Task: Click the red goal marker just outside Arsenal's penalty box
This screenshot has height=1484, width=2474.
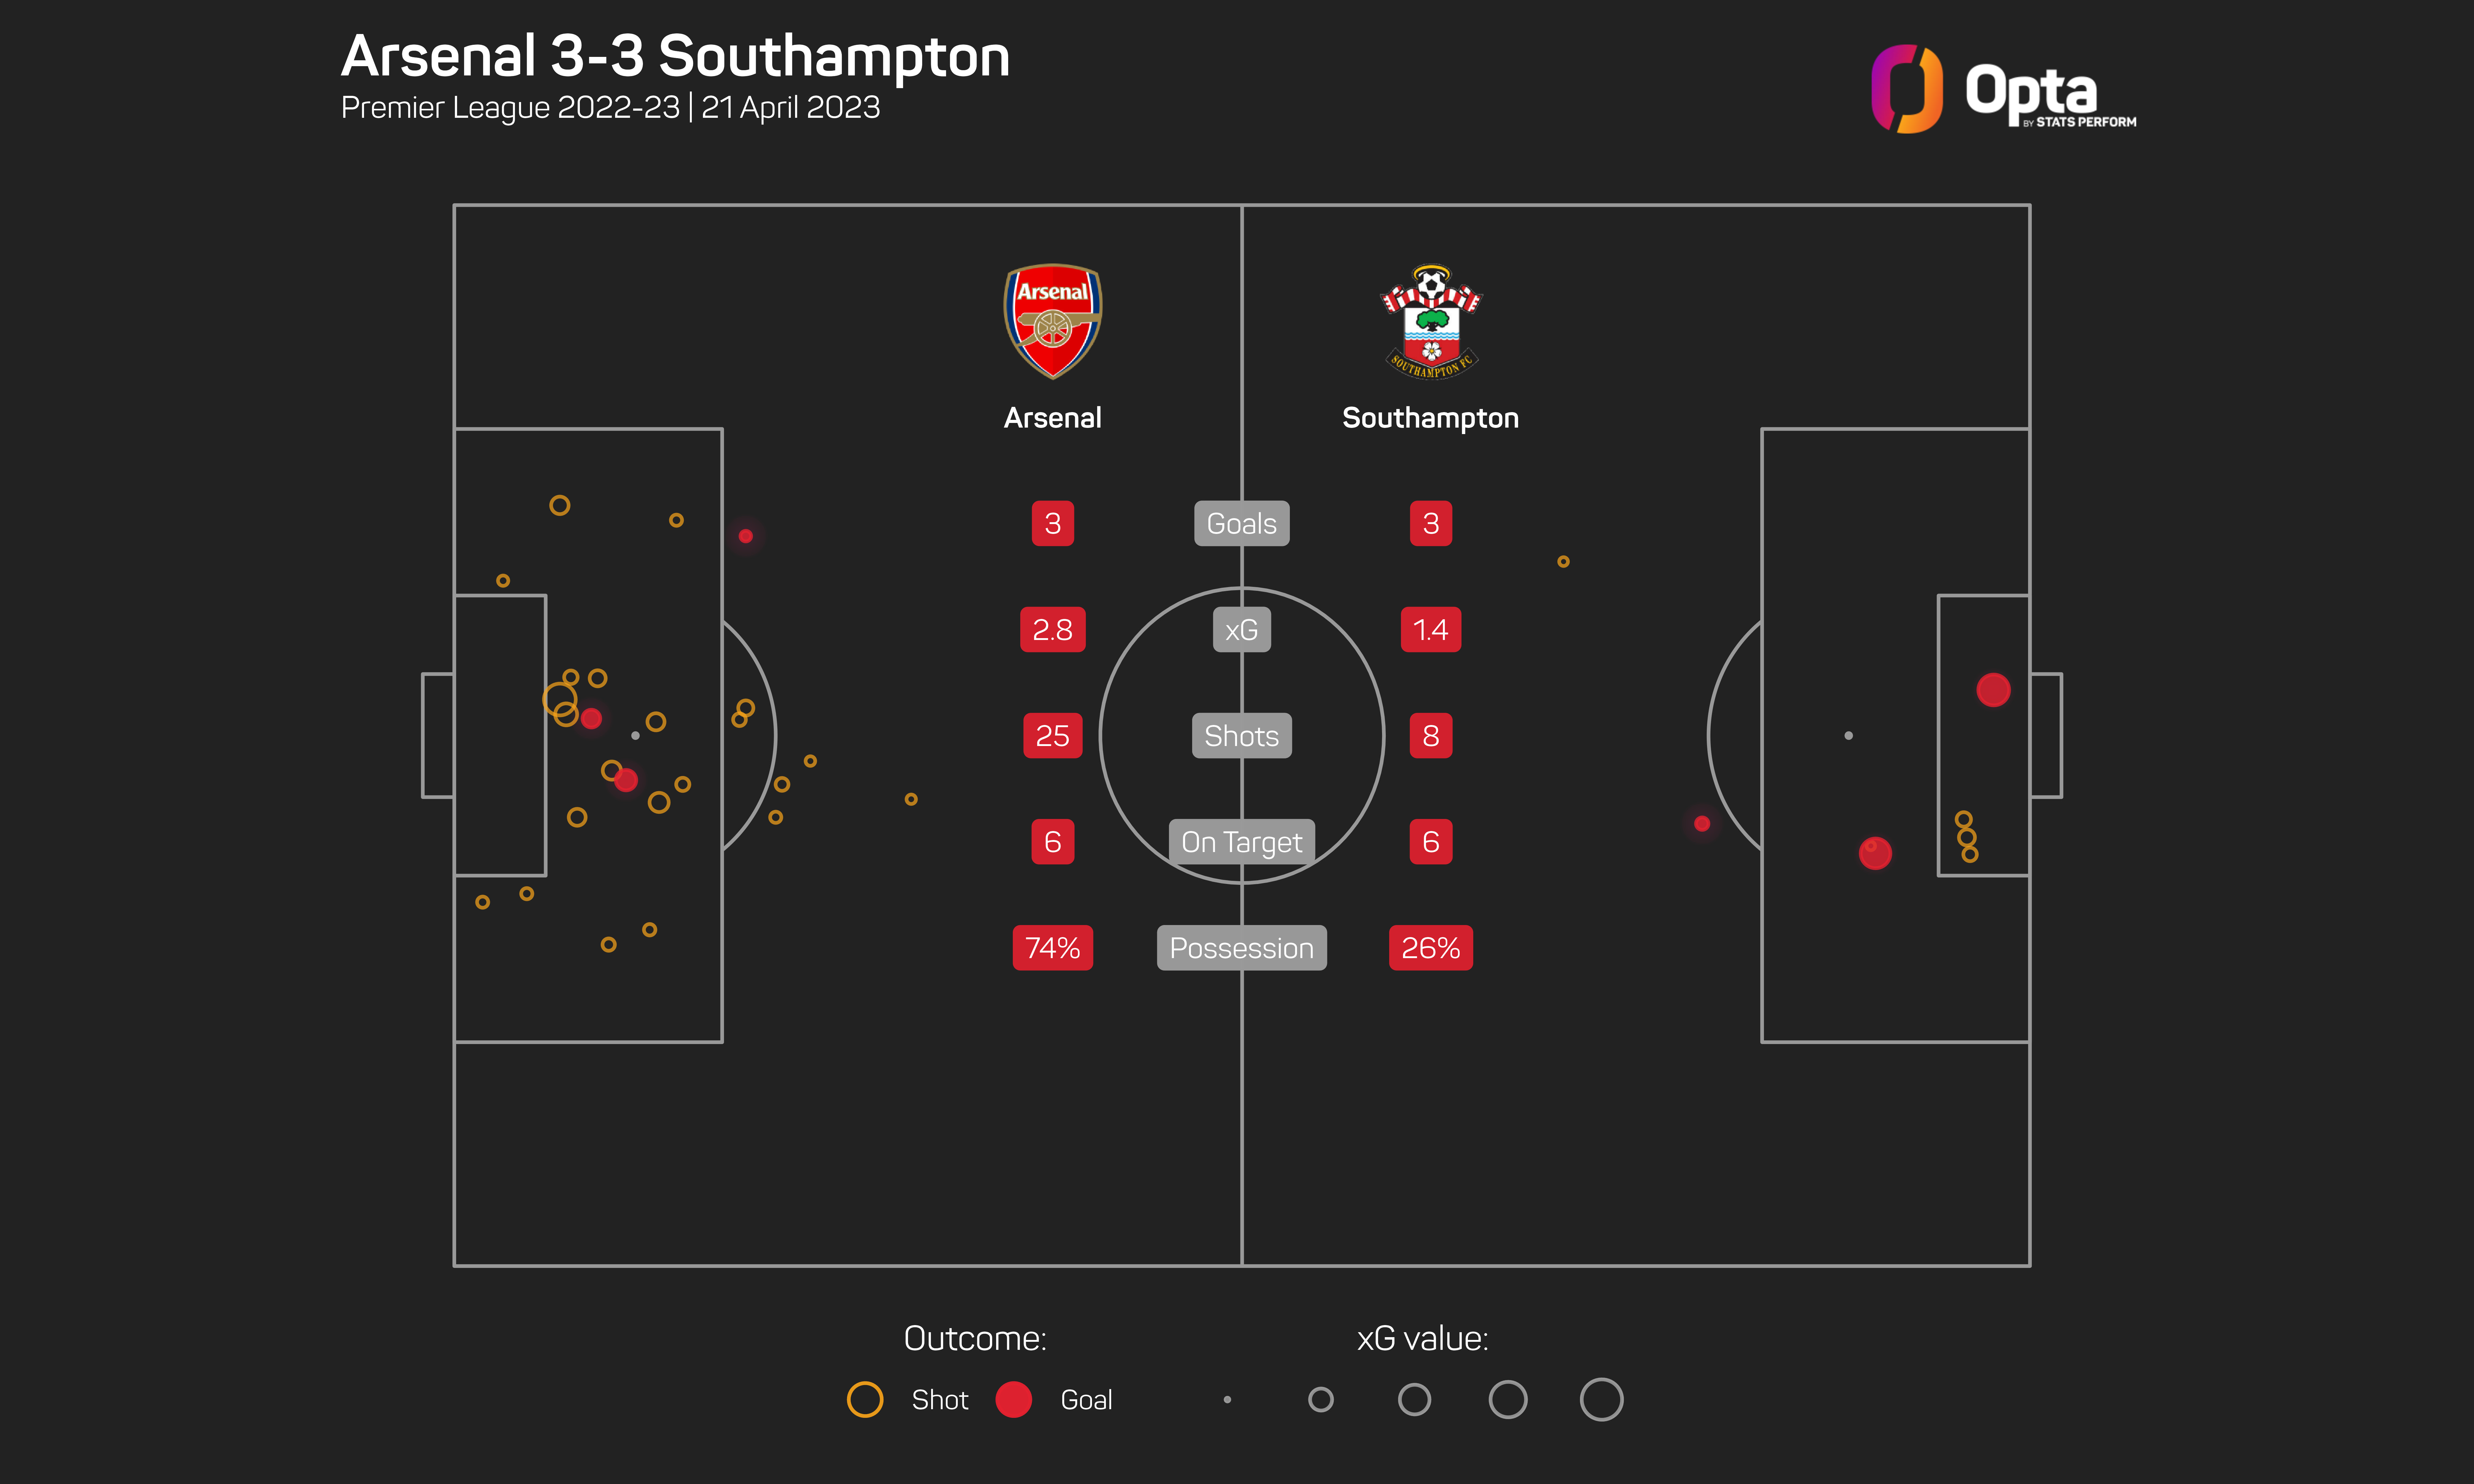Action: tap(746, 536)
